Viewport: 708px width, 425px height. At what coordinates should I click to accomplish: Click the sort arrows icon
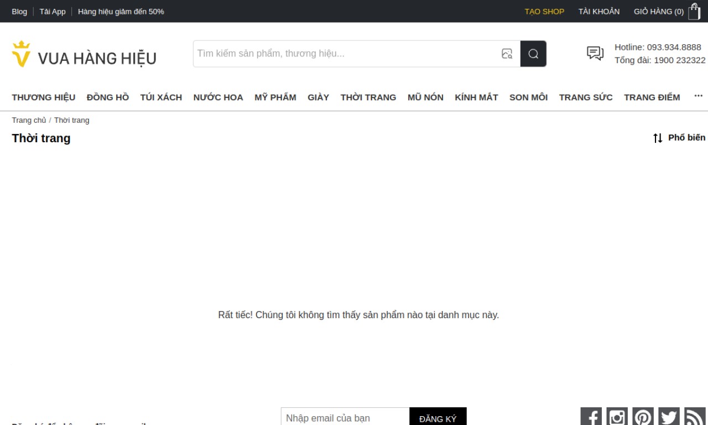coord(658,138)
